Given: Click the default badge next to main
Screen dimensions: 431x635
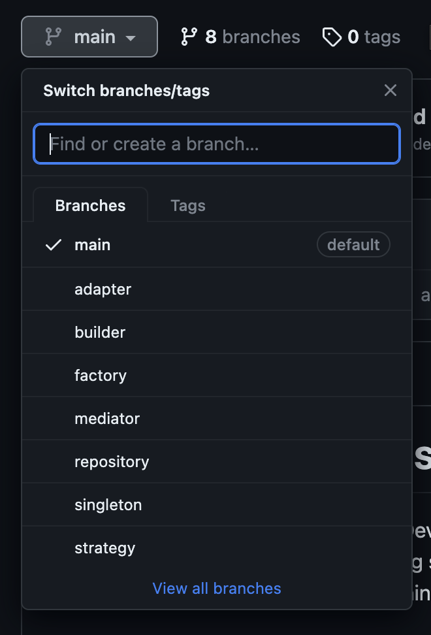Looking at the screenshot, I should (x=353, y=244).
